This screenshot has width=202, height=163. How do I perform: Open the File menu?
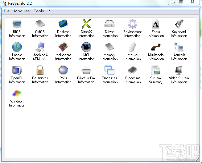point(6,11)
